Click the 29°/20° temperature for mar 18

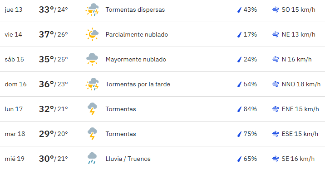pyautogui.click(x=54, y=134)
